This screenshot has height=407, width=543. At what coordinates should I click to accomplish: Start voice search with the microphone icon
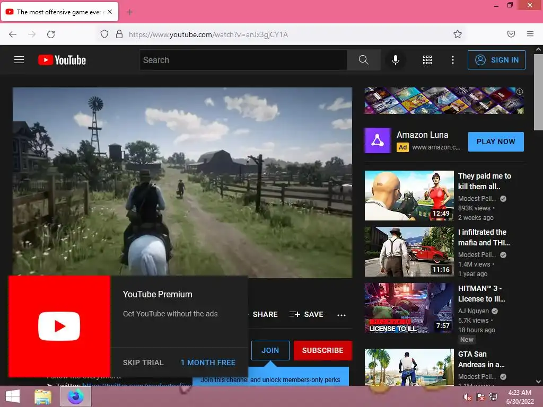pos(396,60)
